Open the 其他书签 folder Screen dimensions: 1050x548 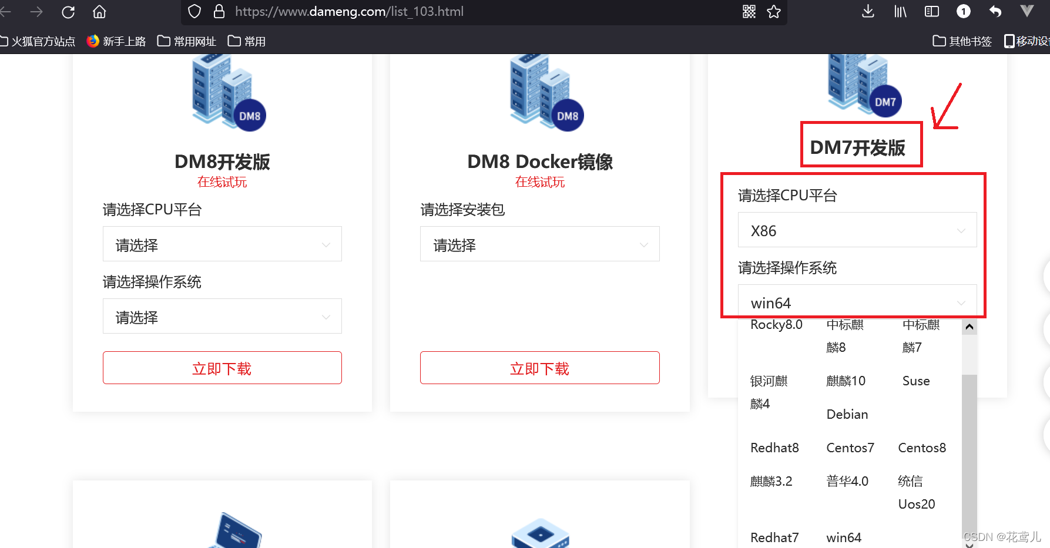pos(962,41)
